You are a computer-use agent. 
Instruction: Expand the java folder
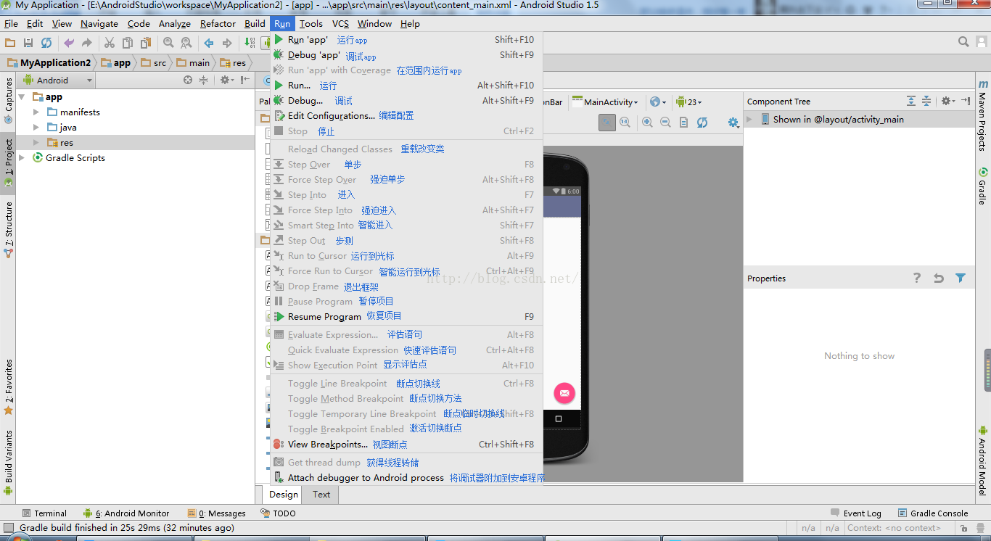click(x=36, y=128)
